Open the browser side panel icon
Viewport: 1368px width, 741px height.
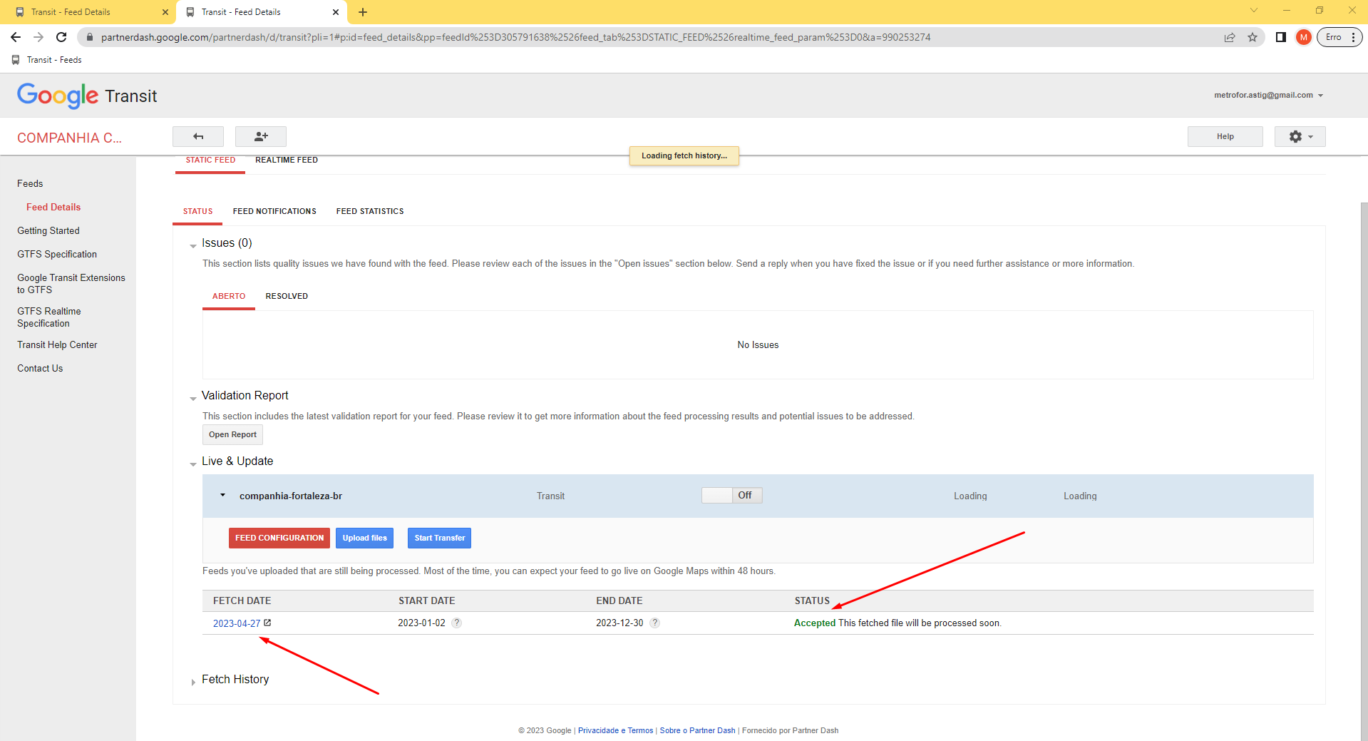point(1281,37)
